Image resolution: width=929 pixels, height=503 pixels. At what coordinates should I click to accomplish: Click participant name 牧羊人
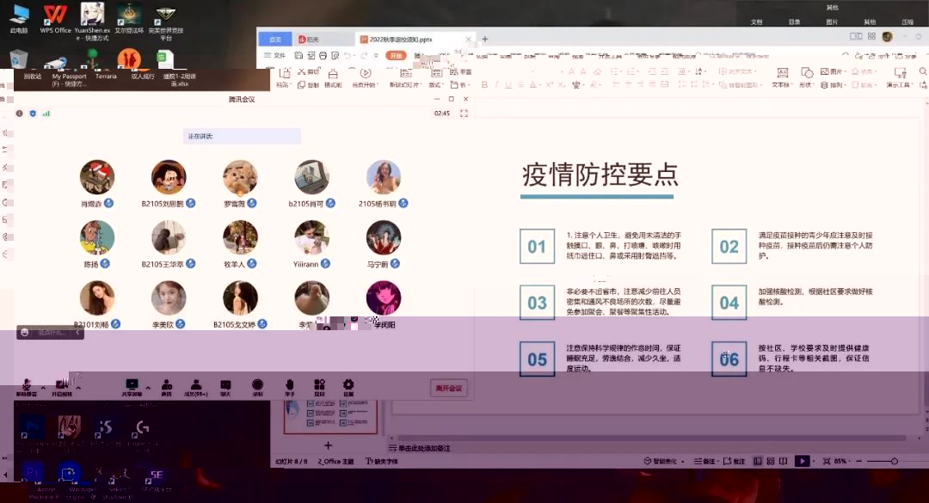point(234,264)
